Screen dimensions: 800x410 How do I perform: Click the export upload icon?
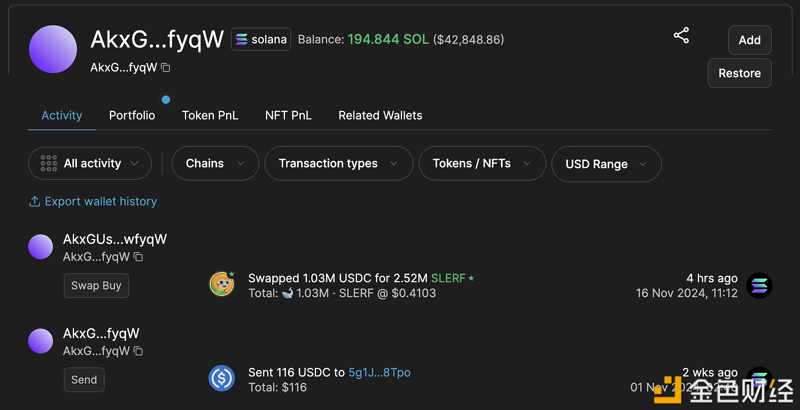(35, 201)
